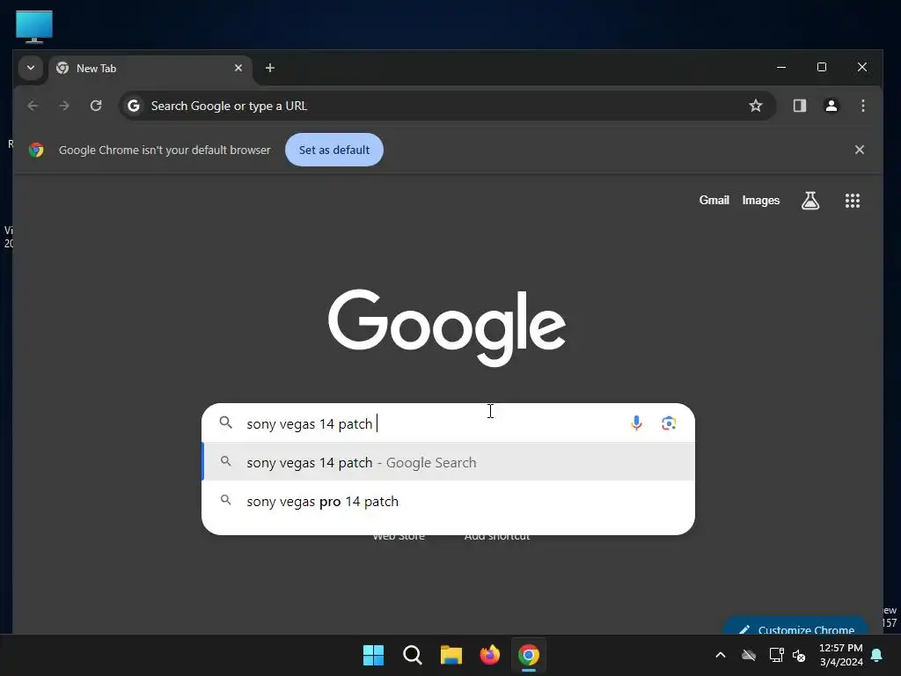
Task: Open the notifications bell icon
Action: coord(877,655)
